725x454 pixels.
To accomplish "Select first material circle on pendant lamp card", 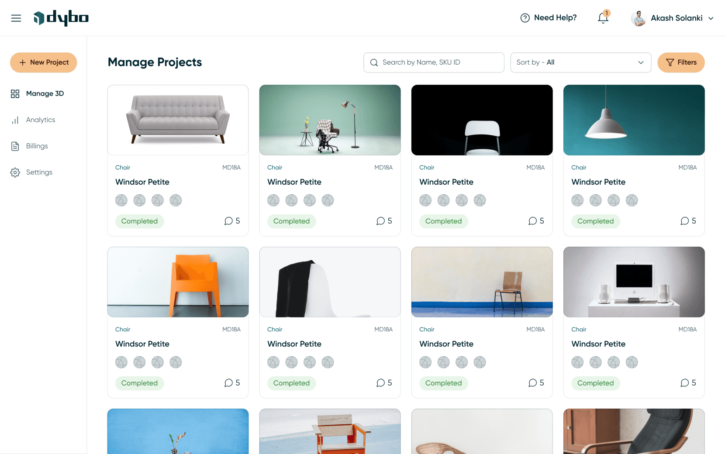I will 577,200.
